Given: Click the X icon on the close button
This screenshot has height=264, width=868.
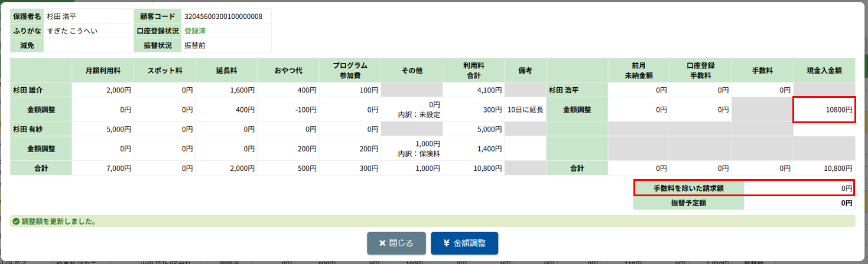Looking at the screenshot, I should 382,243.
